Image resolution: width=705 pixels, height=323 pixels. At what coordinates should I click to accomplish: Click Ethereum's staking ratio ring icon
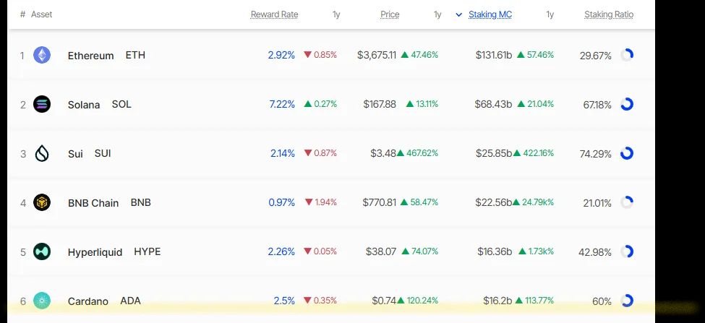[x=627, y=55]
